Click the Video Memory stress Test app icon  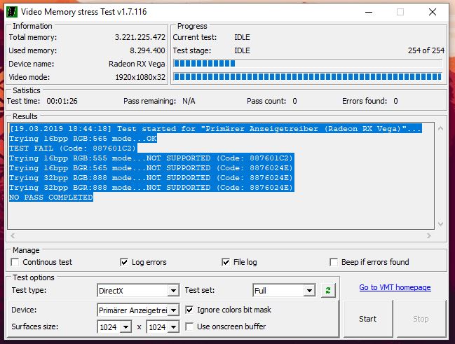click(x=12, y=12)
